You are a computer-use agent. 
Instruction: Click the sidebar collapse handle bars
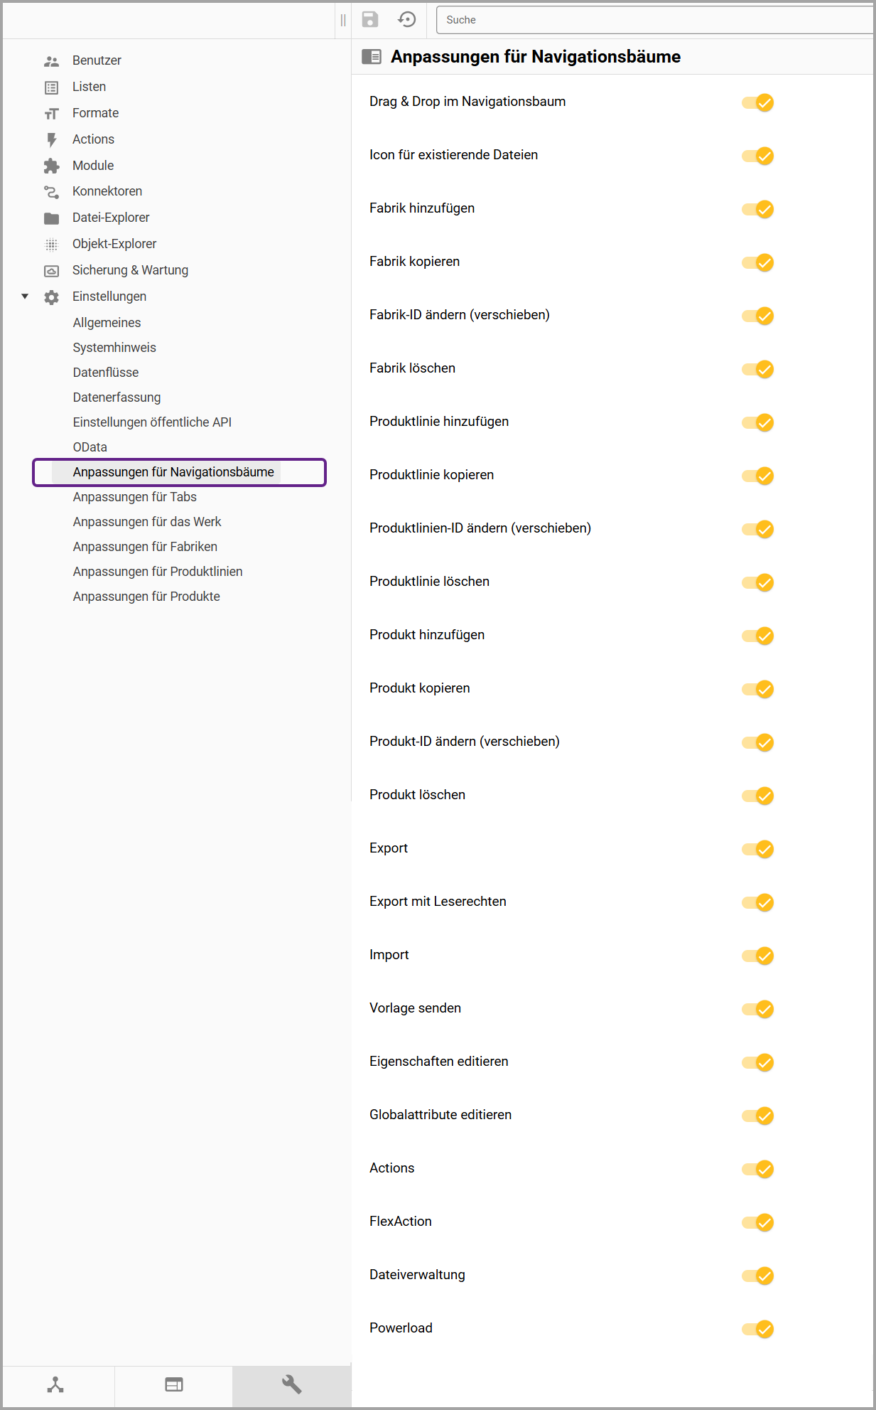pos(343,20)
